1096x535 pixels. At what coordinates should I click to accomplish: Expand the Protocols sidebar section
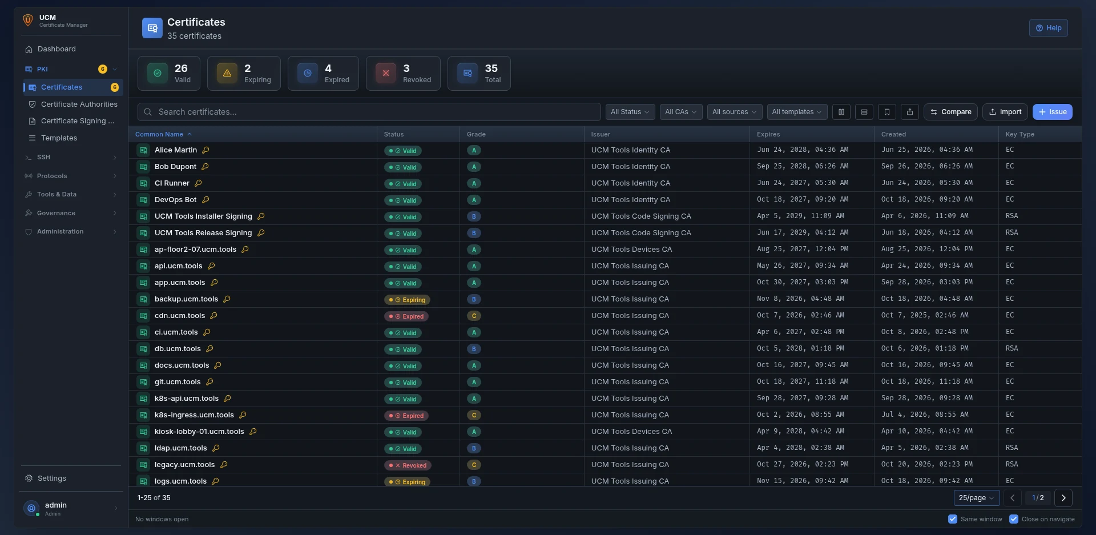pyautogui.click(x=71, y=176)
